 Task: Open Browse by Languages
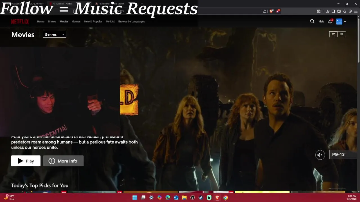[x=132, y=21]
